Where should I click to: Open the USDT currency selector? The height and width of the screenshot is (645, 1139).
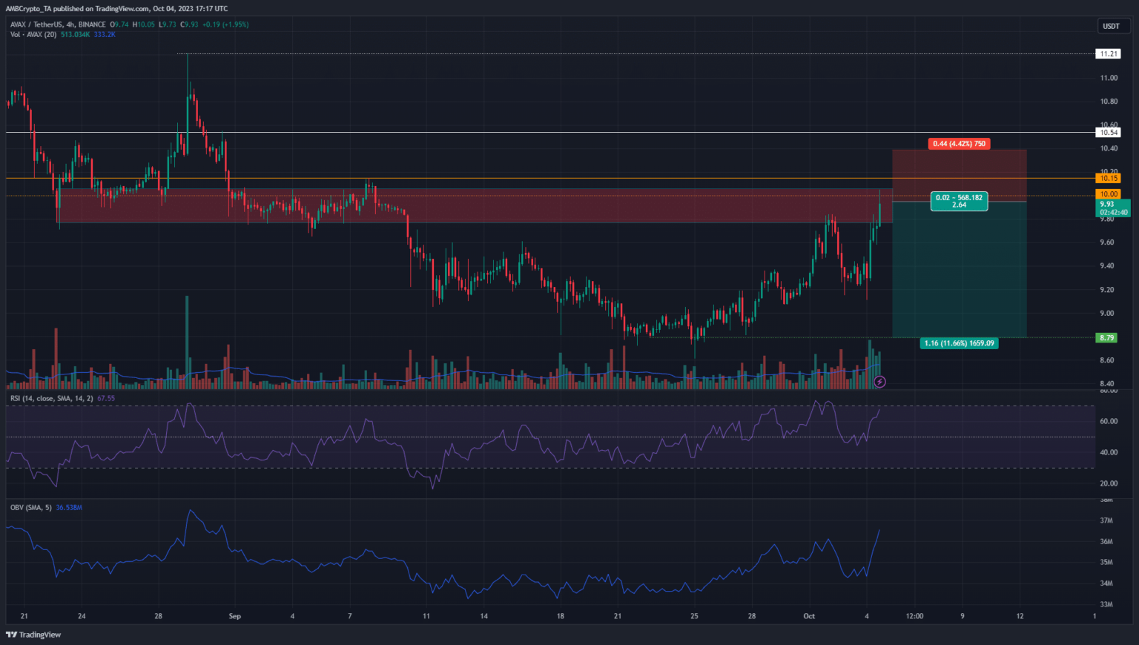click(1111, 26)
